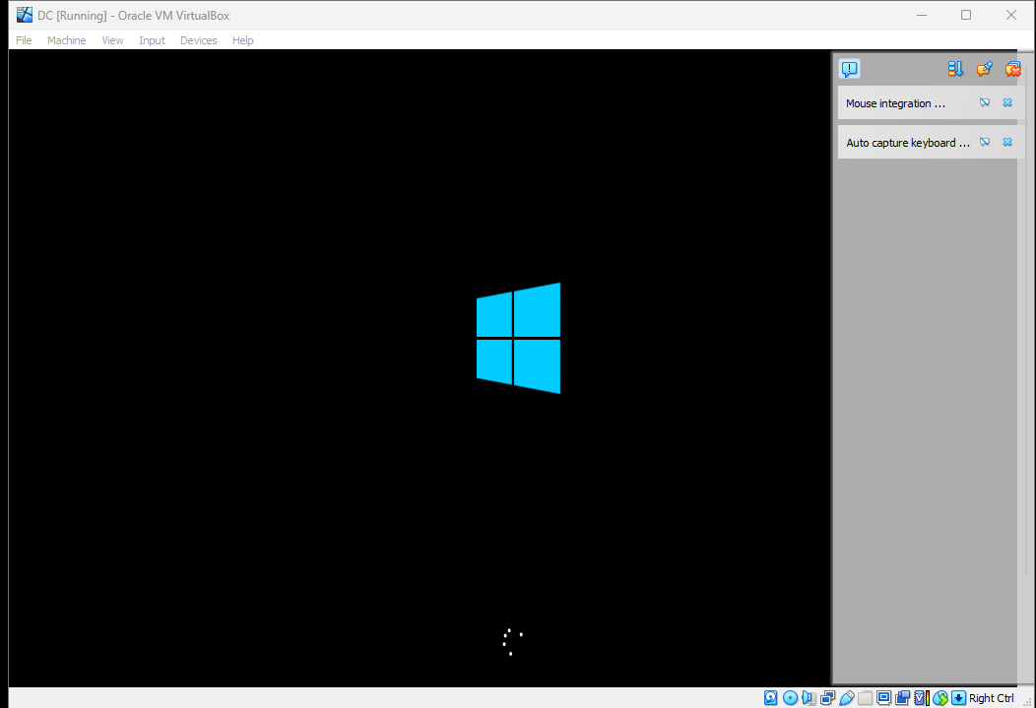Open the View menu
Viewport: 1036px width, 708px height.
(x=112, y=40)
